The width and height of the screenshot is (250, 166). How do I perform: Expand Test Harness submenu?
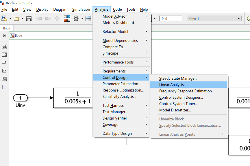(x=122, y=105)
